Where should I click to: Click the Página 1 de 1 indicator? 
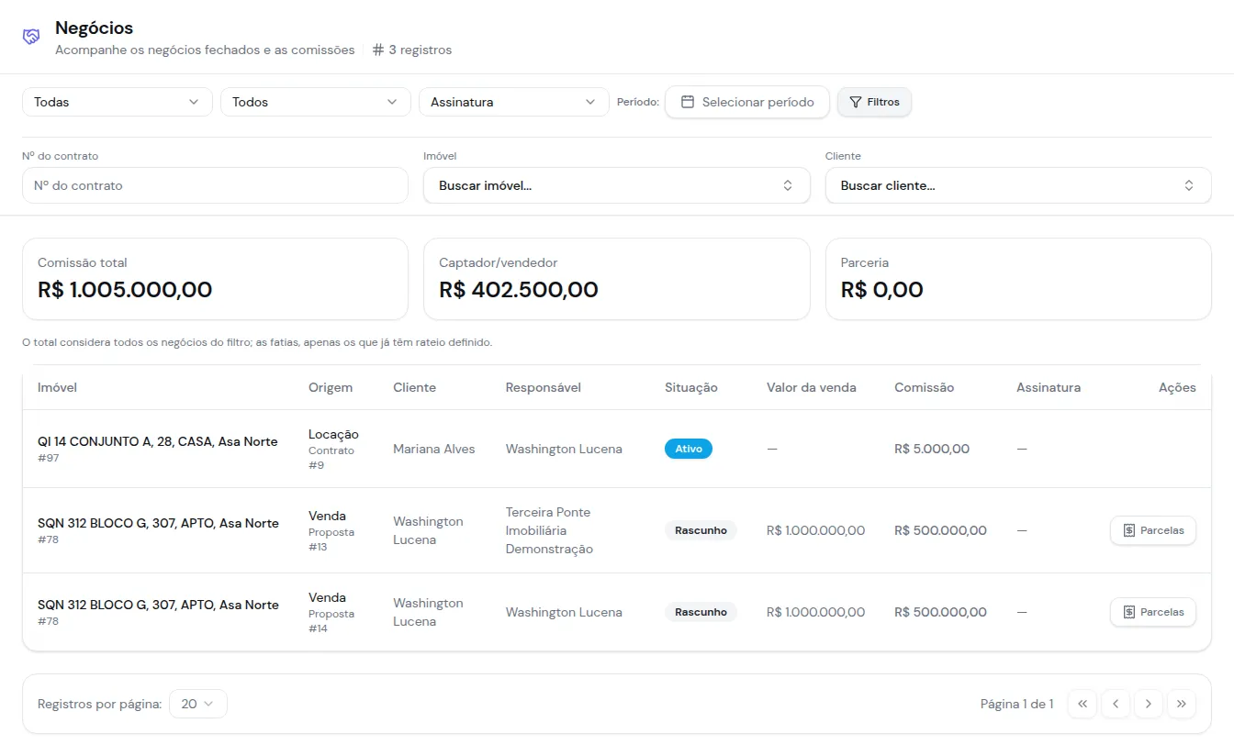coord(1017,704)
